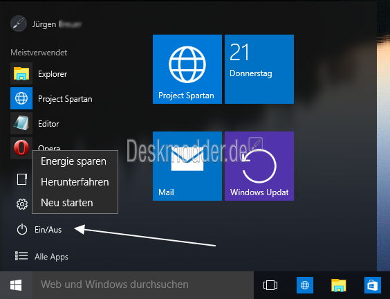The image size is (390, 299).
Task: Focus the Web und Windows durchsuchen search box
Action: point(143,285)
